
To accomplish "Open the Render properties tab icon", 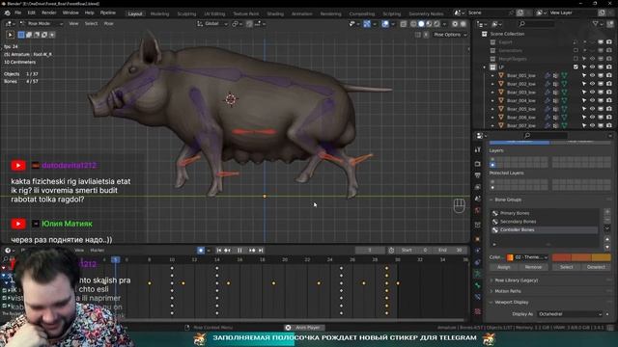I will 478,164.
